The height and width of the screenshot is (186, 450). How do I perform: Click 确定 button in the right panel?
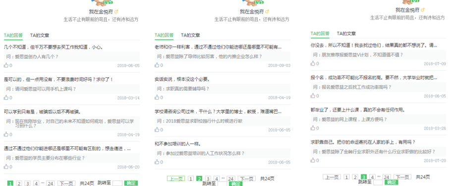392,182
